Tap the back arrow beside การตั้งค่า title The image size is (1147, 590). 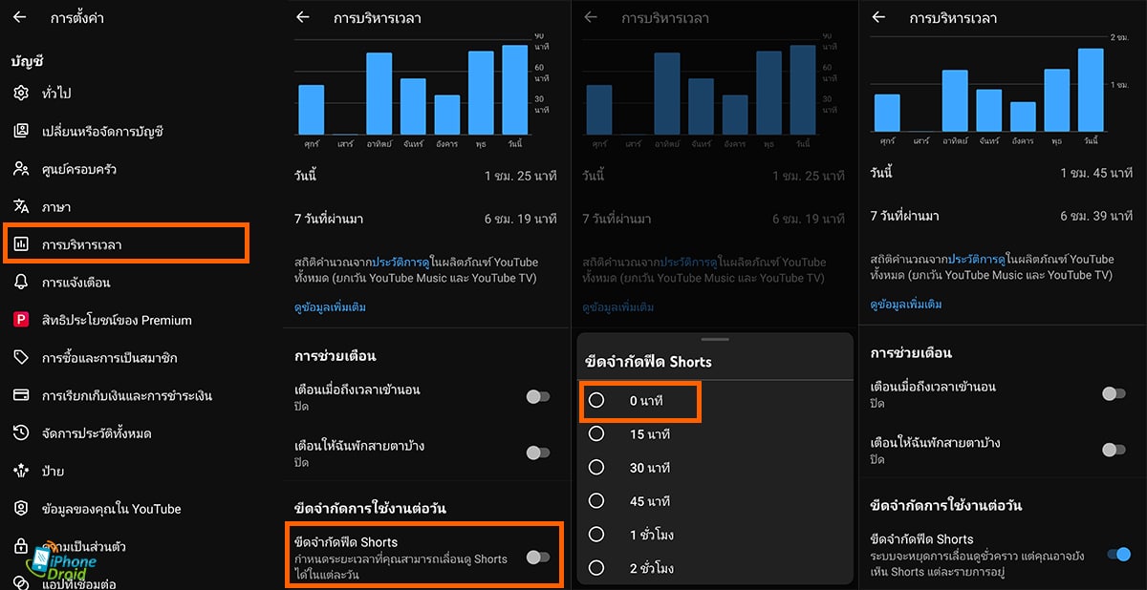(x=20, y=17)
